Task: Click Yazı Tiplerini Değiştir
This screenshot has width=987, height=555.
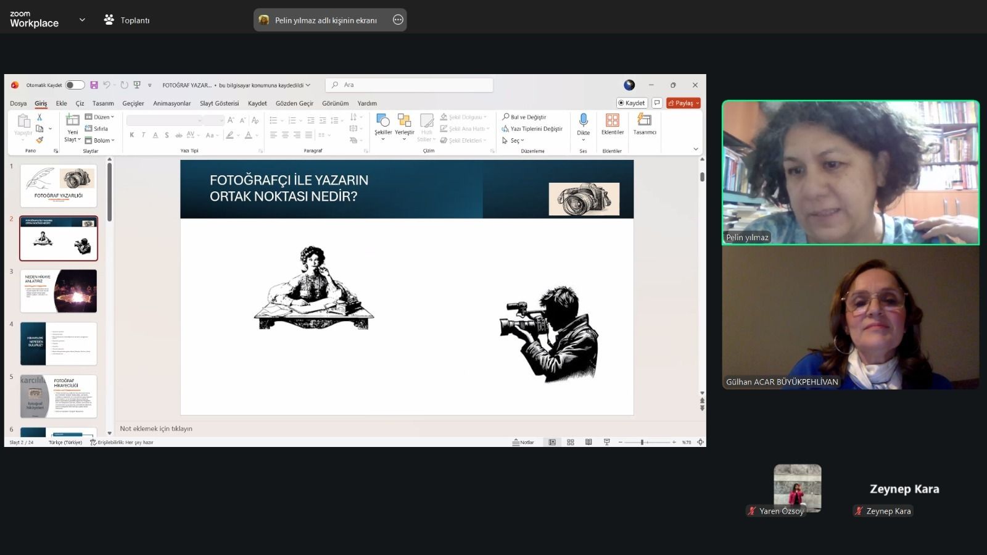Action: (x=532, y=128)
